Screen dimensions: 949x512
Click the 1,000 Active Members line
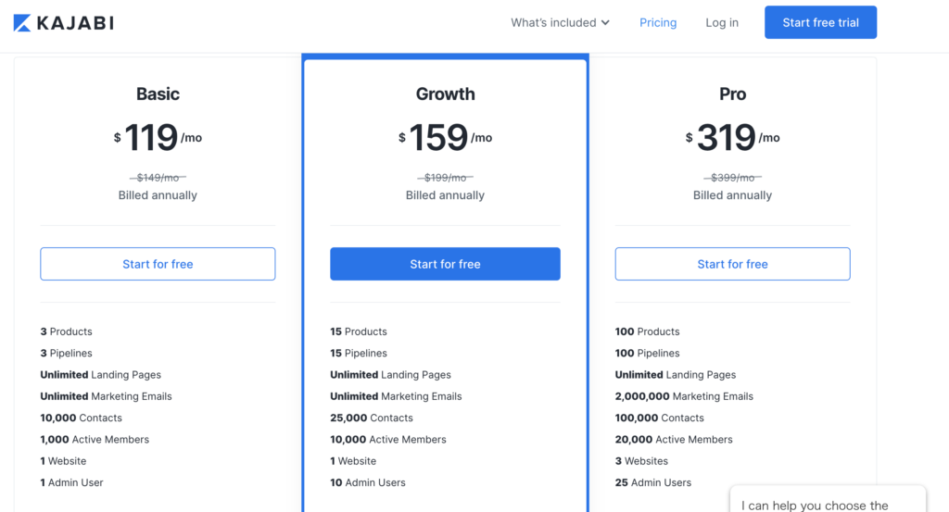click(x=95, y=440)
